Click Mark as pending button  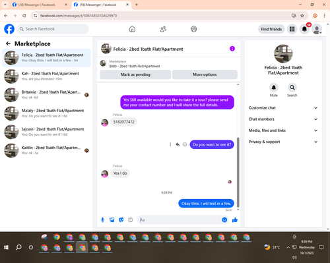coord(135,74)
